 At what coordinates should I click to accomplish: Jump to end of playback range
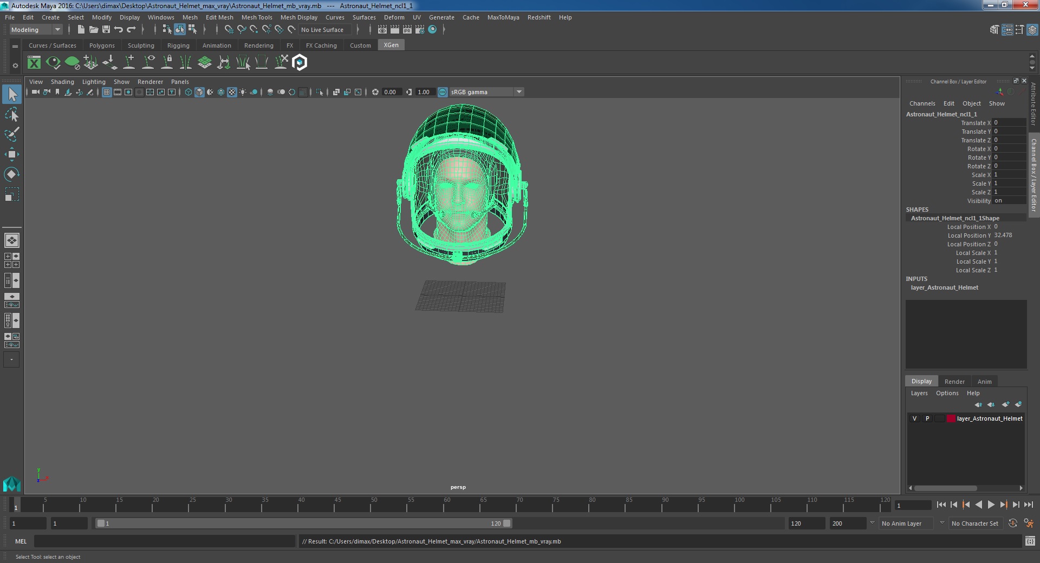1028,505
